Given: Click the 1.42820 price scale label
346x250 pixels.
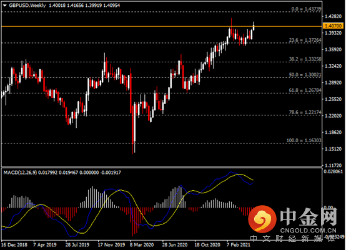Looking at the screenshot, I should pyautogui.click(x=334, y=16).
